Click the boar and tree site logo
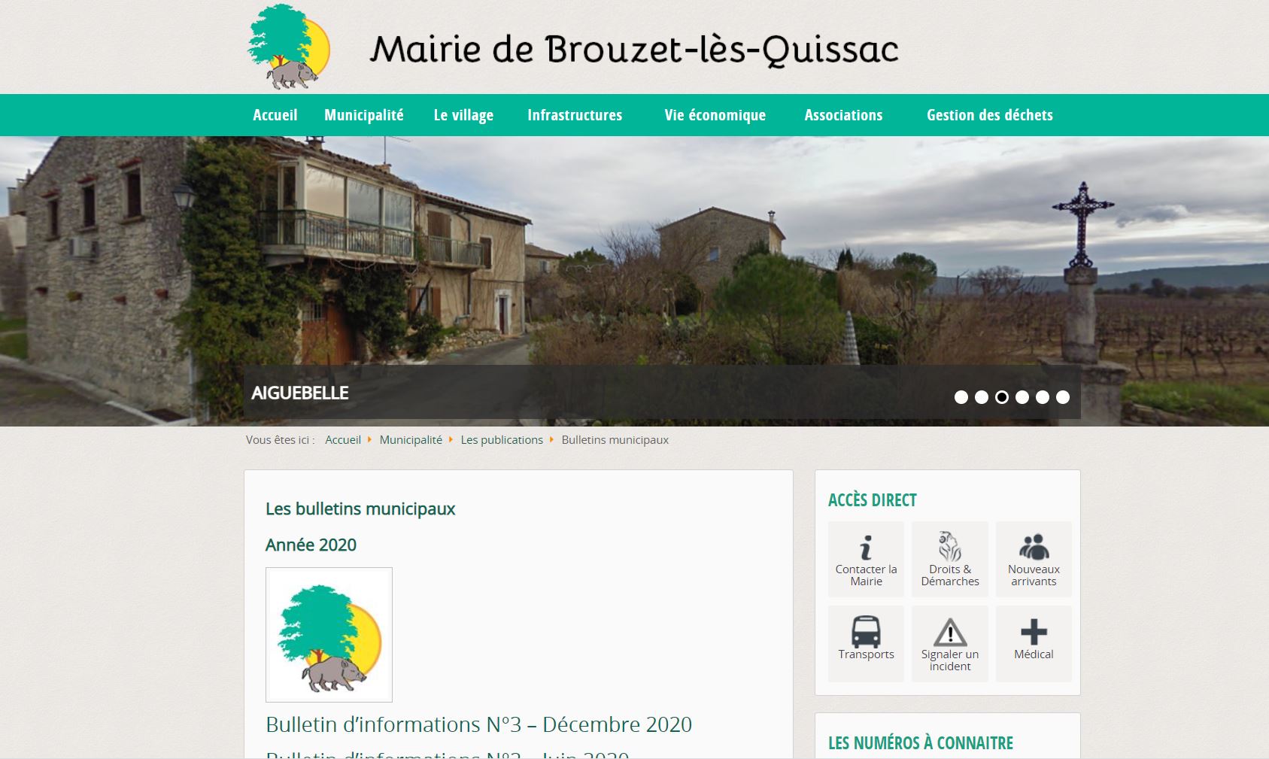 point(289,47)
